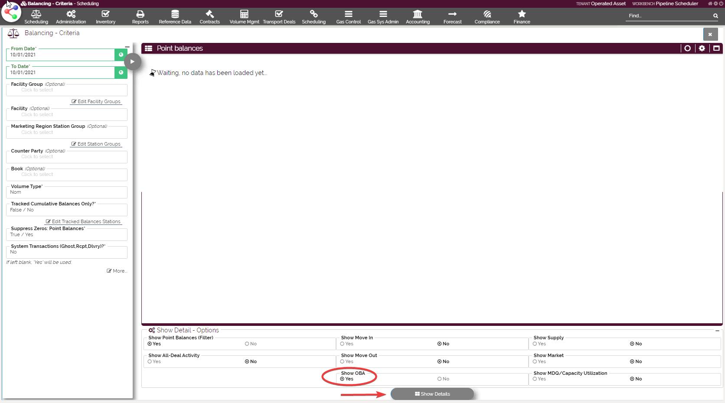The height and width of the screenshot is (403, 725).
Task: Click the Point balances refresh circle icon
Action: (687, 48)
